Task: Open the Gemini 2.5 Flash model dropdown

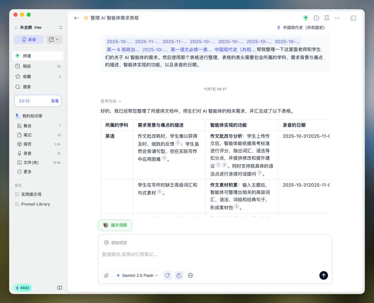Action: pos(137,275)
